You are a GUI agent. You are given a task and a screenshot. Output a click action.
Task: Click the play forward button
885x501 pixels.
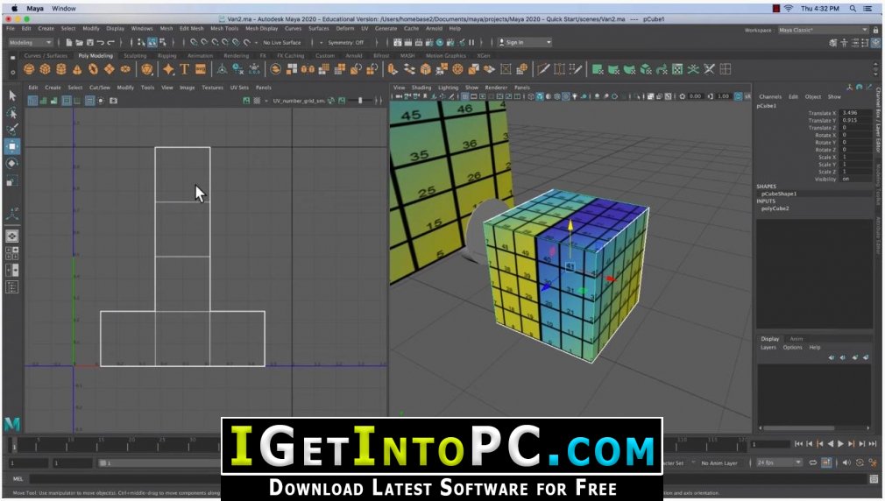click(840, 444)
